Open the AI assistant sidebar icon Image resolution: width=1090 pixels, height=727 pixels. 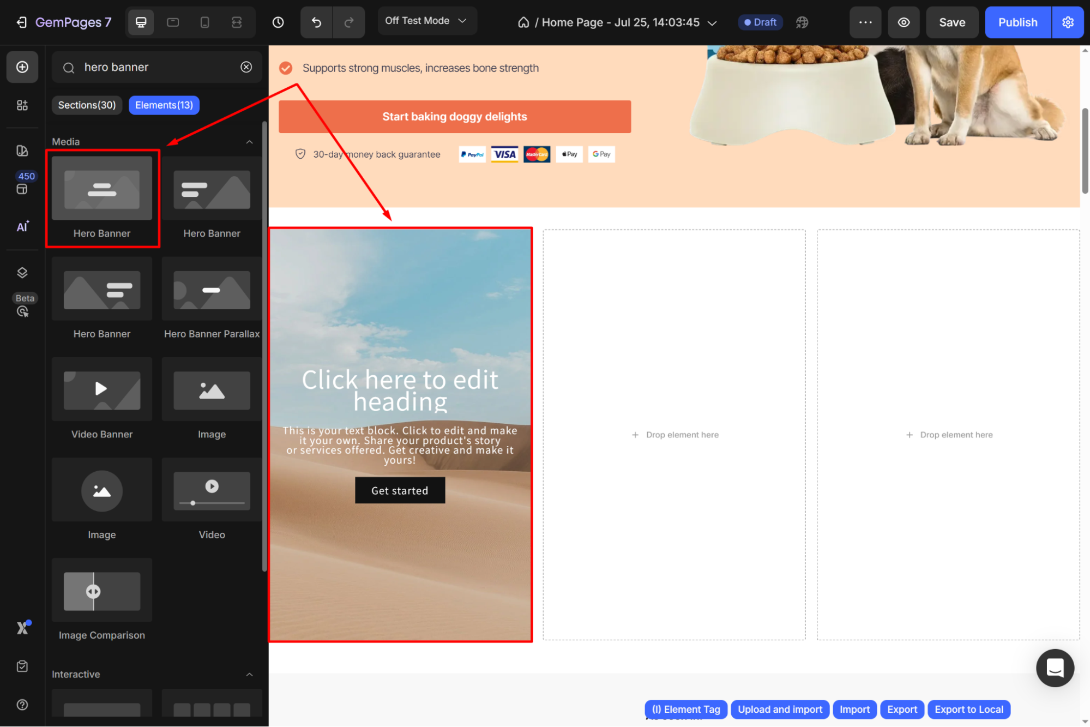[22, 227]
